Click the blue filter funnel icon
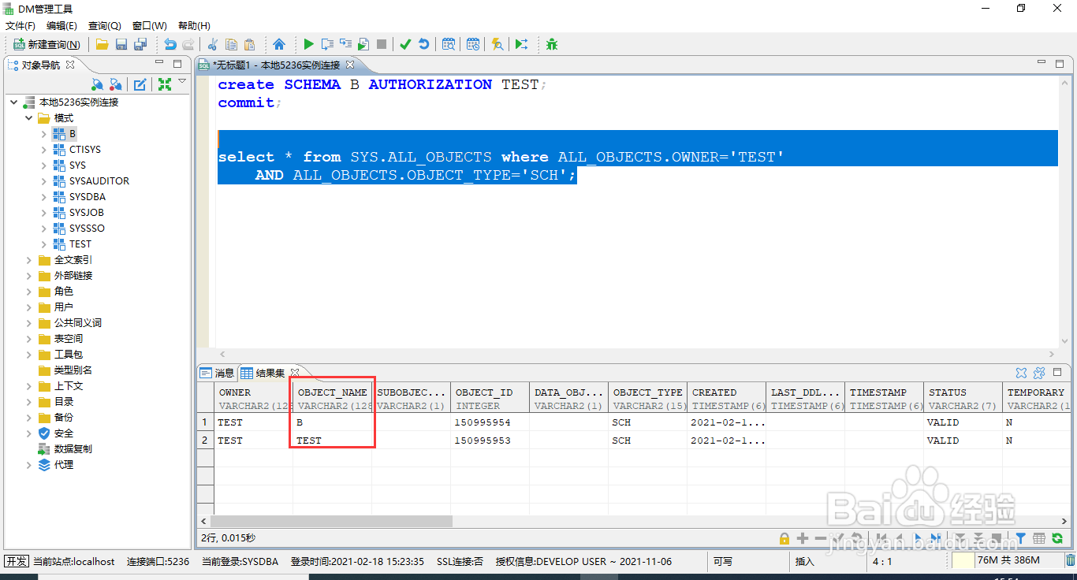Image resolution: width=1077 pixels, height=580 pixels. [1021, 538]
